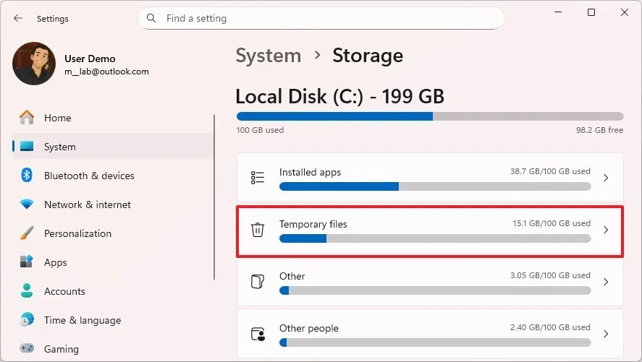Click the Storage page title

point(368,56)
